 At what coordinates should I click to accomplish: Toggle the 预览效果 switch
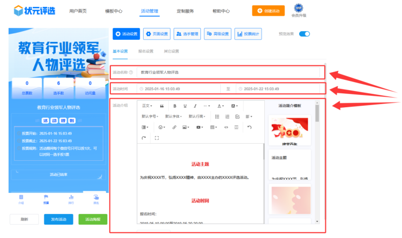tap(304, 34)
